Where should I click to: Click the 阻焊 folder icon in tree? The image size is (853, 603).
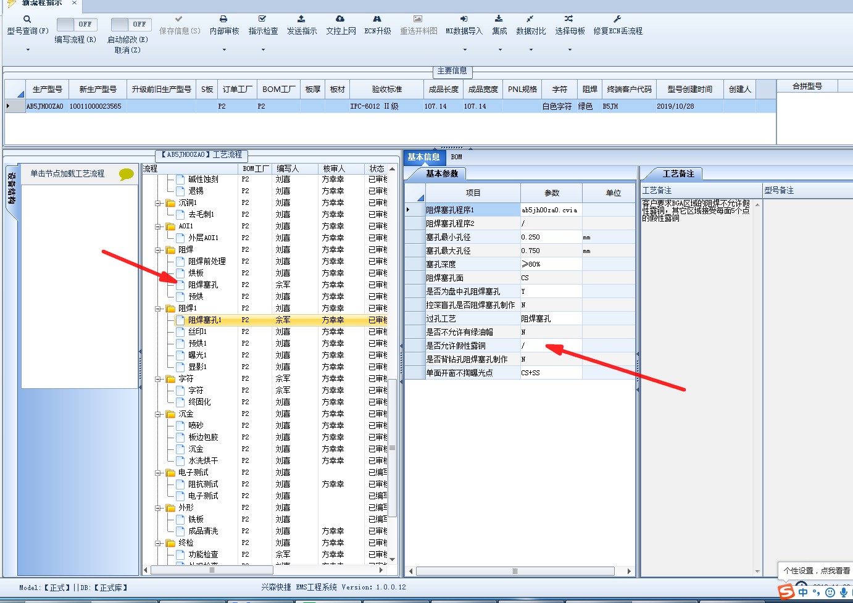coord(171,250)
